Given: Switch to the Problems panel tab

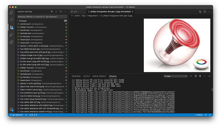Looking at the screenshot, I should (76, 76).
